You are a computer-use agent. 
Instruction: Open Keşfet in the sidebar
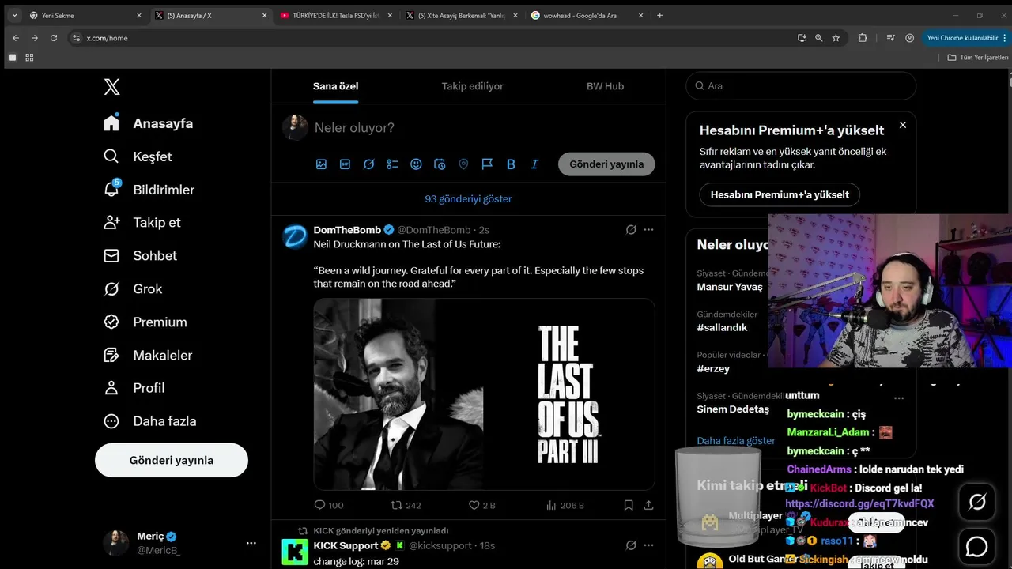coord(138,156)
